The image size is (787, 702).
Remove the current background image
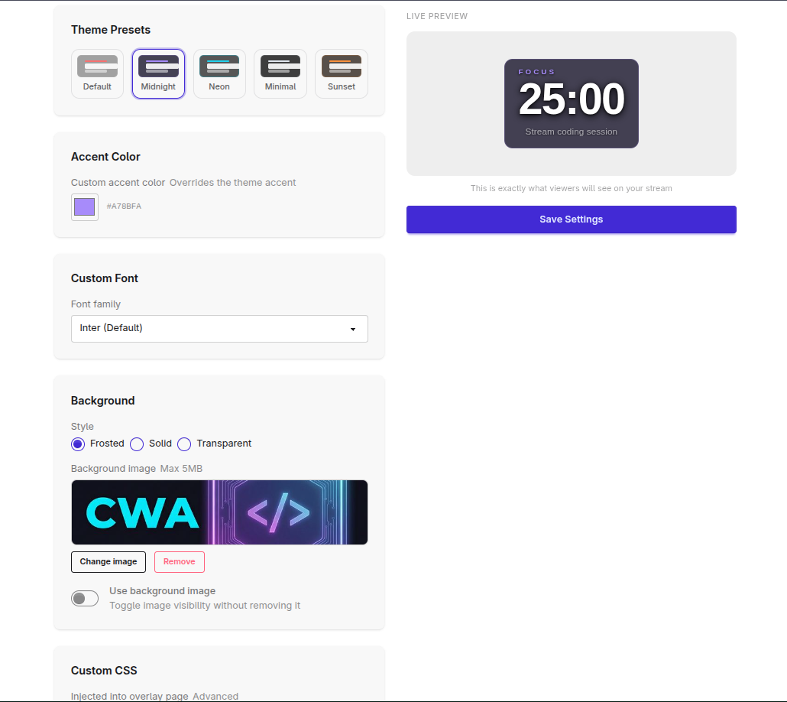pos(179,562)
